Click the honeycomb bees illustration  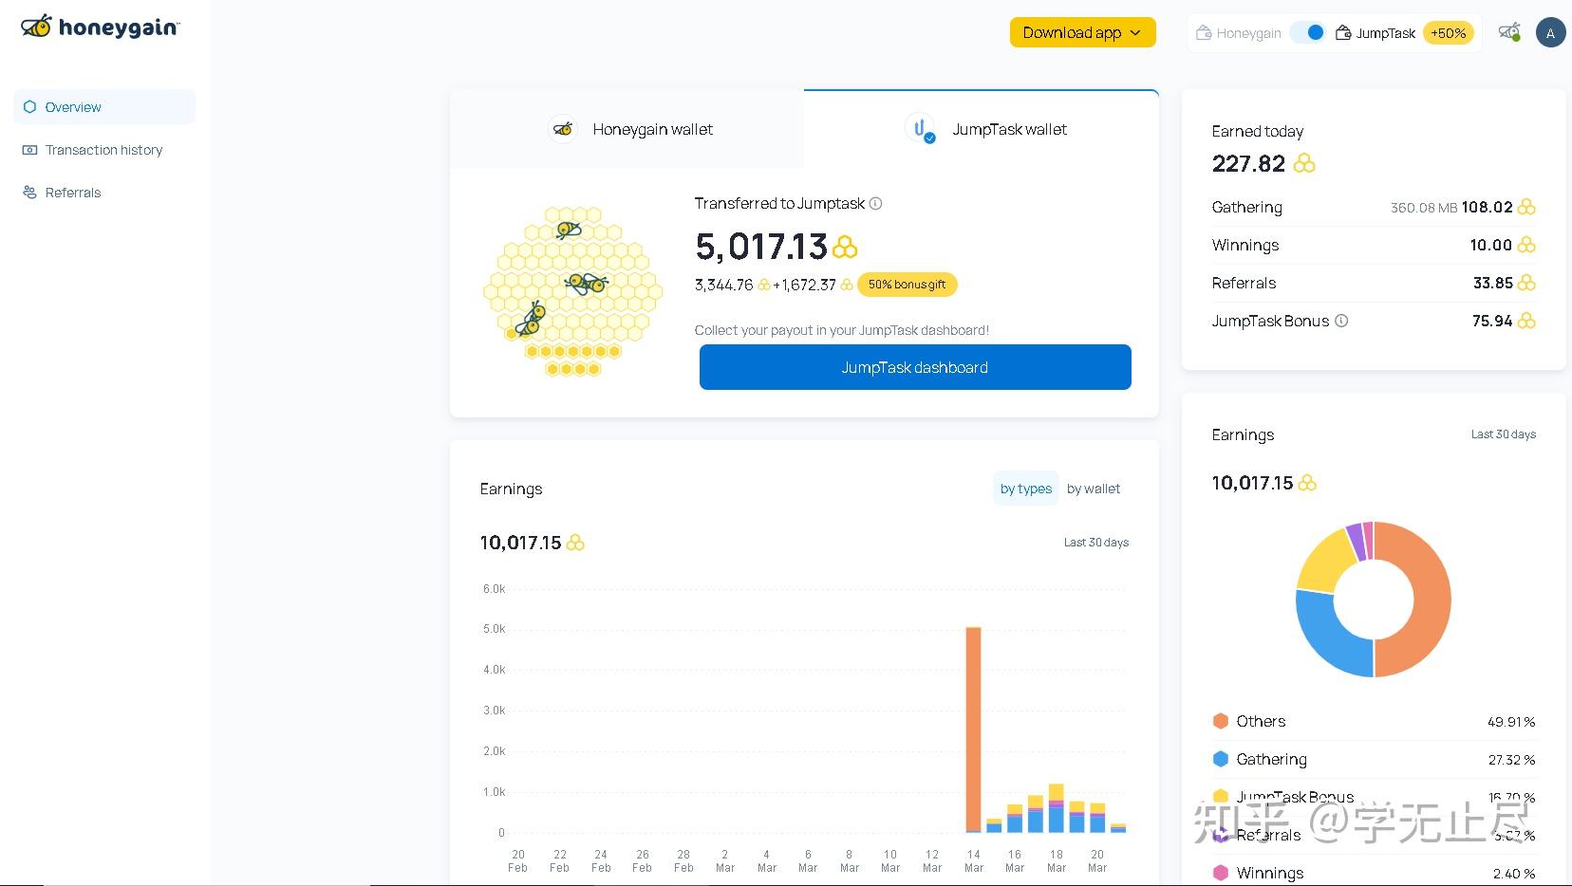point(571,290)
